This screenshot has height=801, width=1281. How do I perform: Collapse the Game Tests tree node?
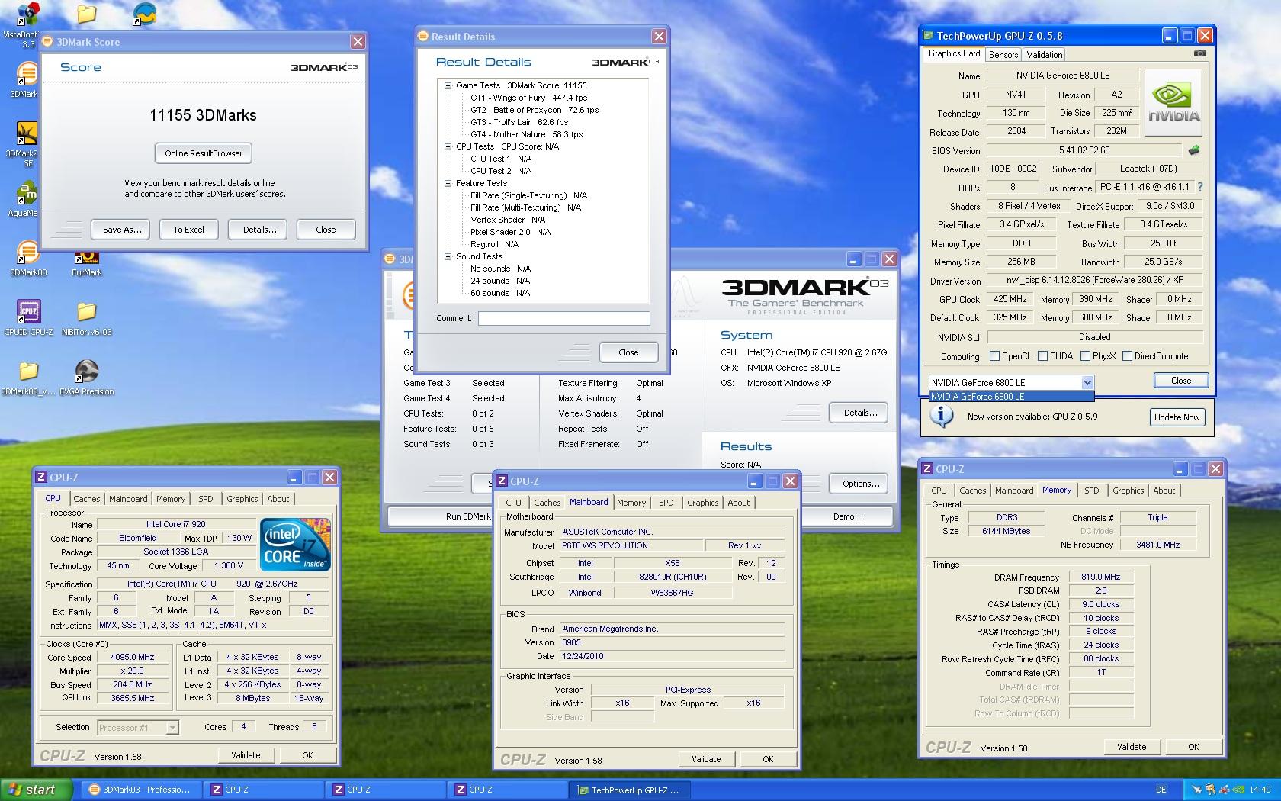pyautogui.click(x=448, y=85)
